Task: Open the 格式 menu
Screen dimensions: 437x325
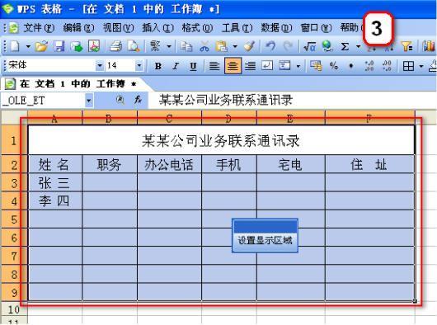Action: [x=197, y=27]
